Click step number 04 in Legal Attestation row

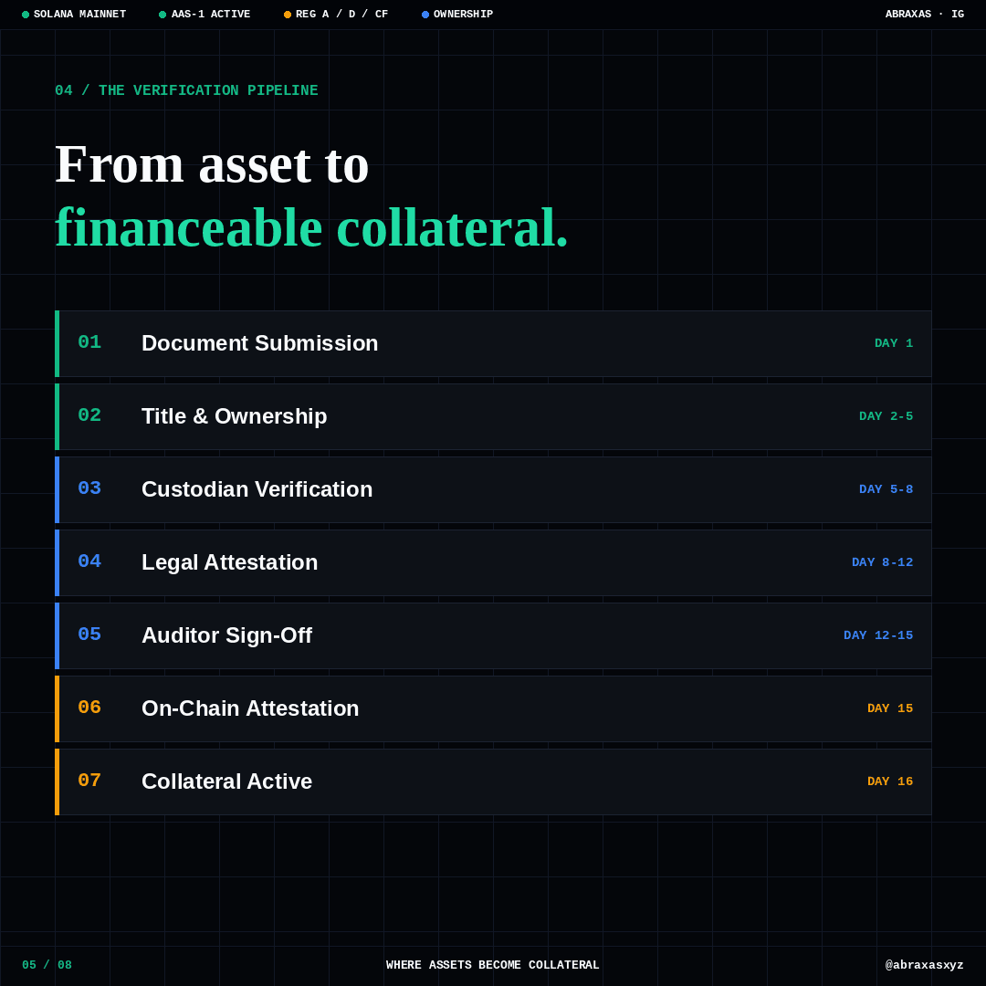point(89,561)
